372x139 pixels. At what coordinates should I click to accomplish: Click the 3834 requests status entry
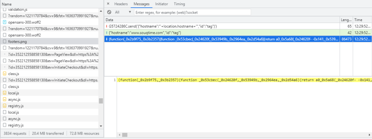coord(15,134)
